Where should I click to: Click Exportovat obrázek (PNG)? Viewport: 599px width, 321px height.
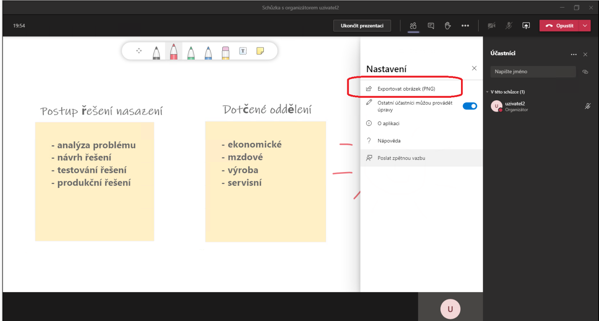pyautogui.click(x=406, y=89)
